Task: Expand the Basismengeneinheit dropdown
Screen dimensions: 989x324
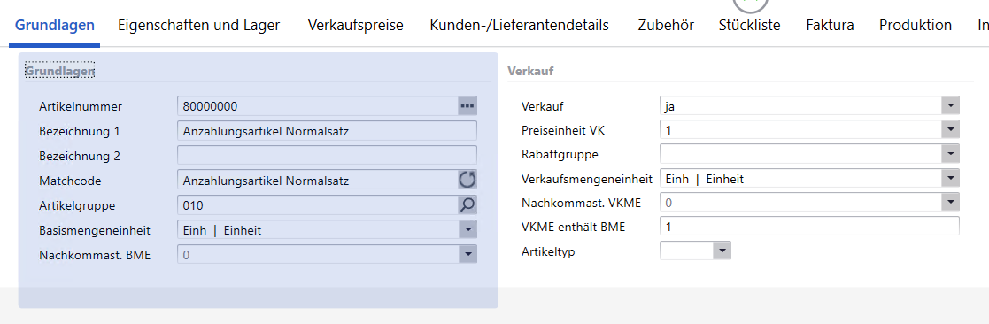Action: pos(467,230)
